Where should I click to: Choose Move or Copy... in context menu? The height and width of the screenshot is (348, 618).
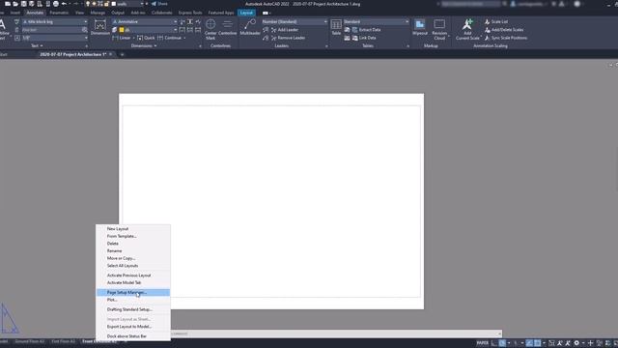coord(133,258)
